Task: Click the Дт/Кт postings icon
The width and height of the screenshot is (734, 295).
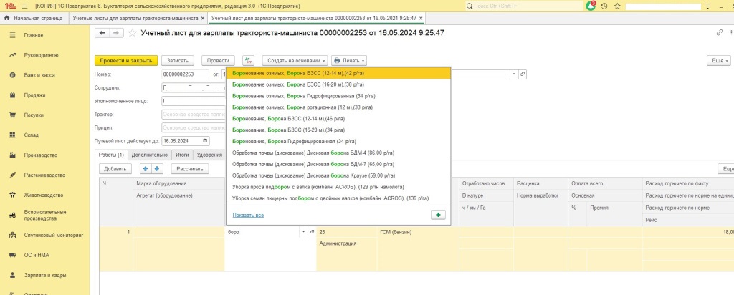Action: [x=248, y=61]
